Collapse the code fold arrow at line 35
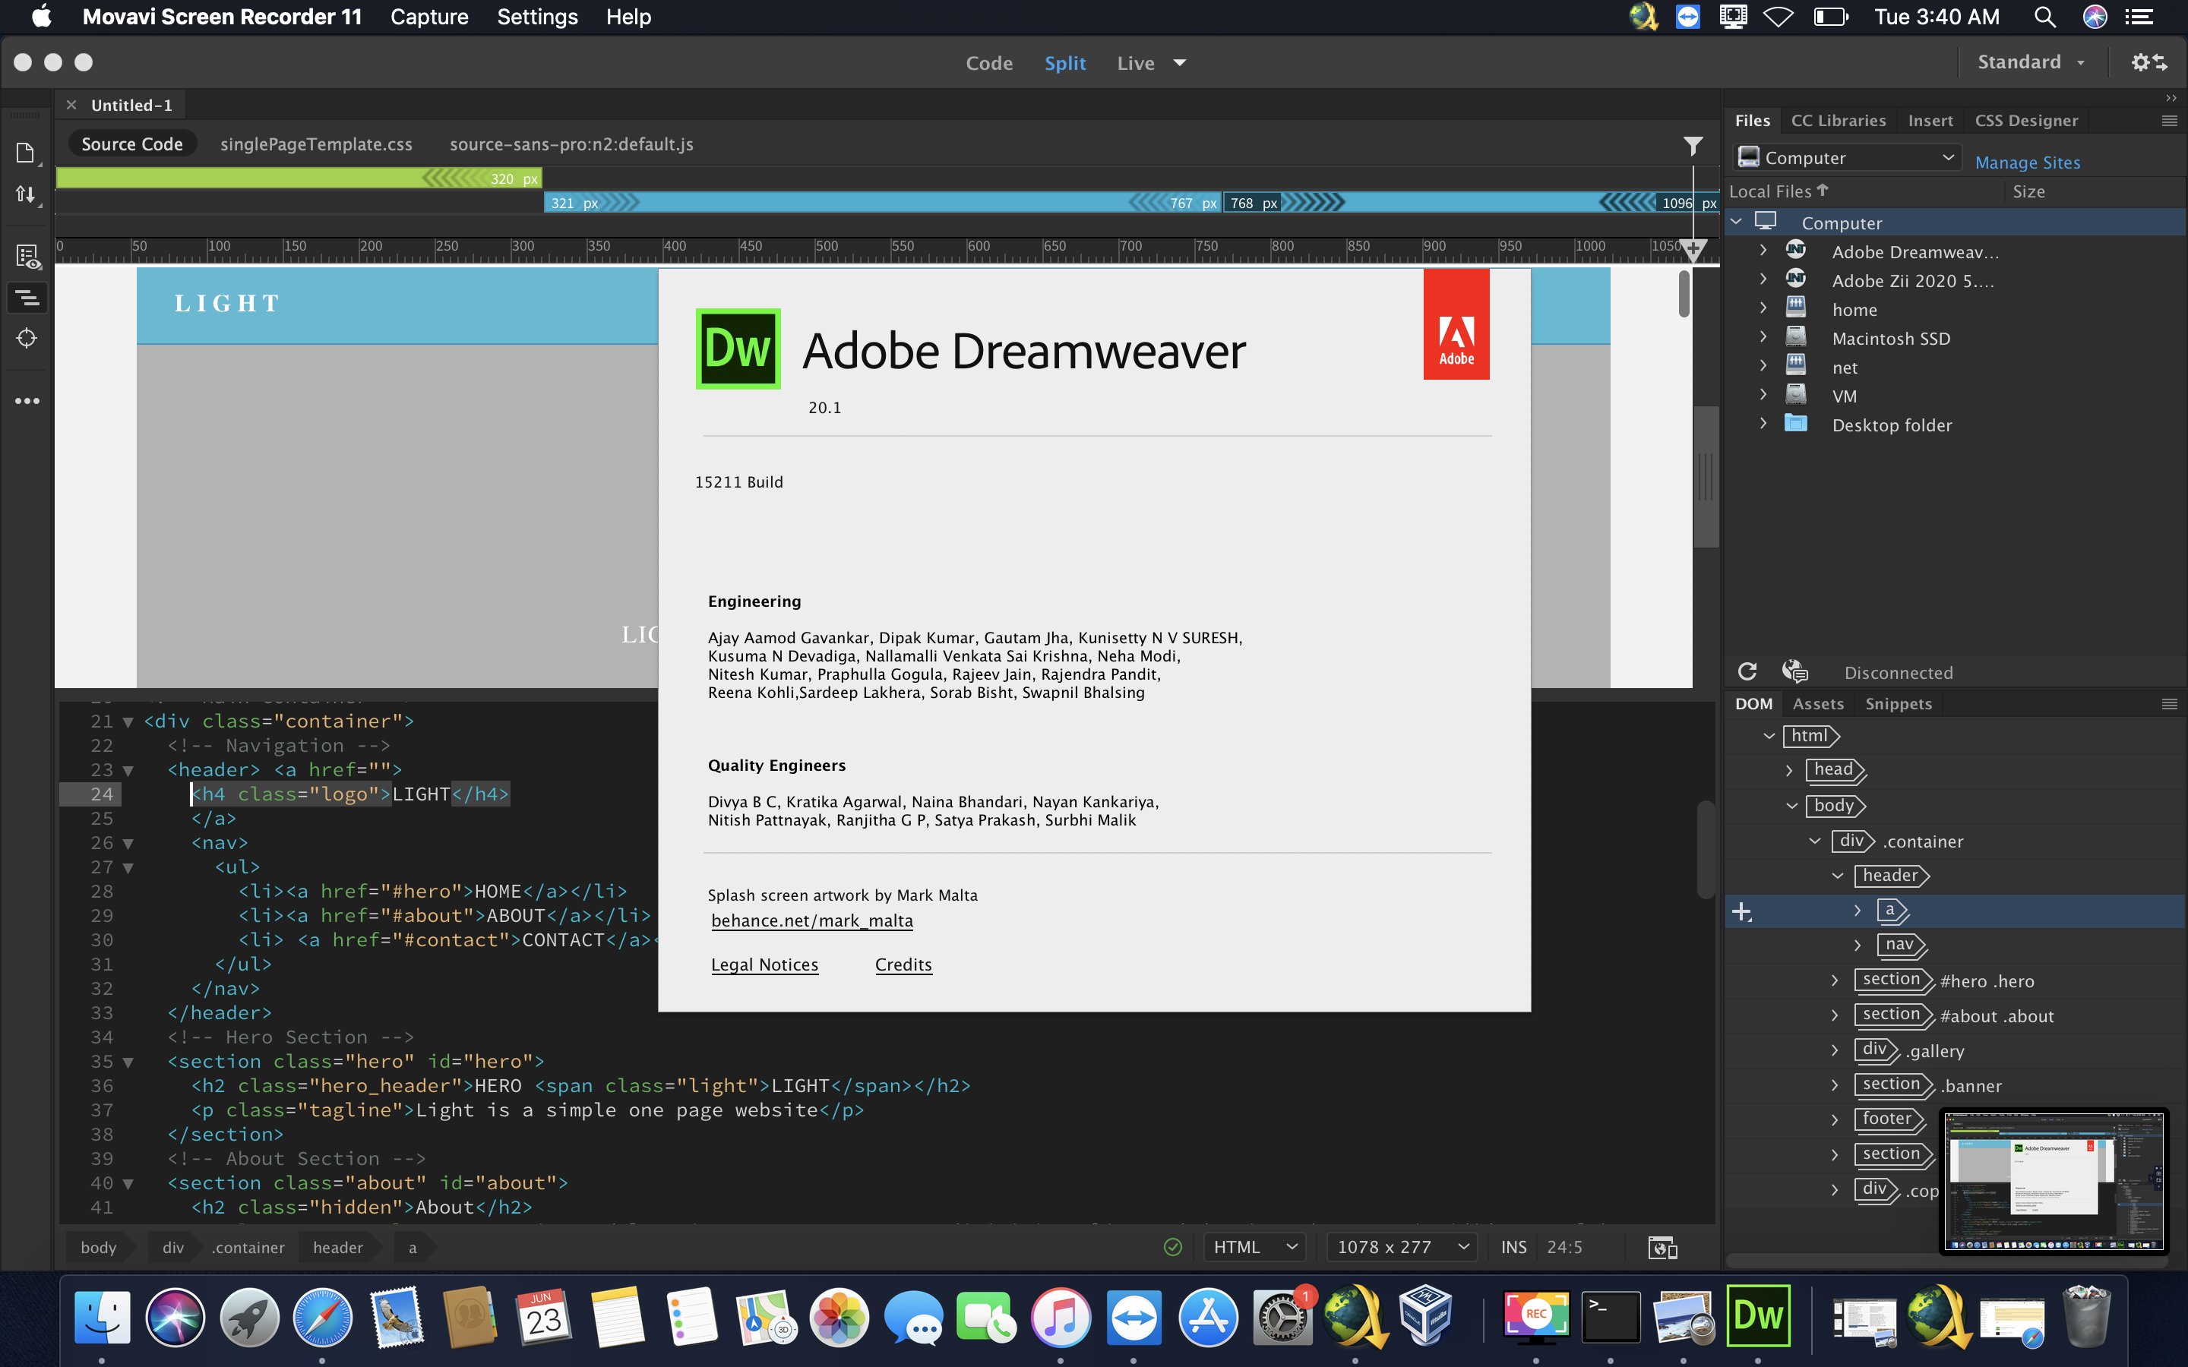 coord(128,1062)
